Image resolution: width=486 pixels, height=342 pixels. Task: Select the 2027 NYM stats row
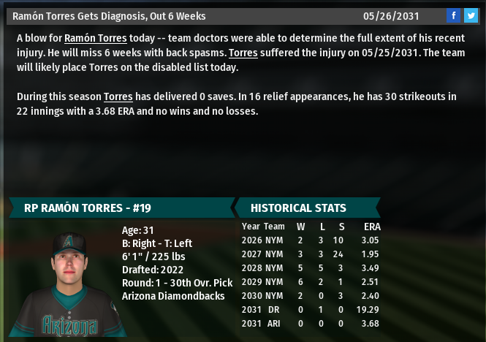[311, 254]
